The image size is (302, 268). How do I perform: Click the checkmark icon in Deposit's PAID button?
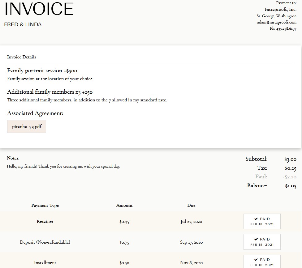[x=256, y=239]
